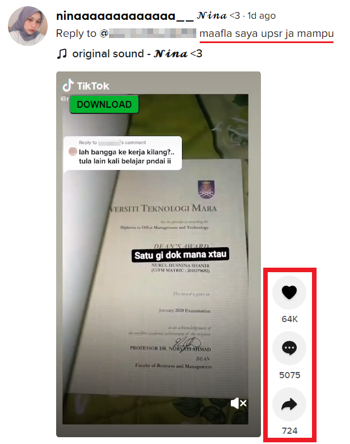The height and width of the screenshot is (444, 350).
Task: Unmute the video with the speaker icon
Action: tap(238, 403)
